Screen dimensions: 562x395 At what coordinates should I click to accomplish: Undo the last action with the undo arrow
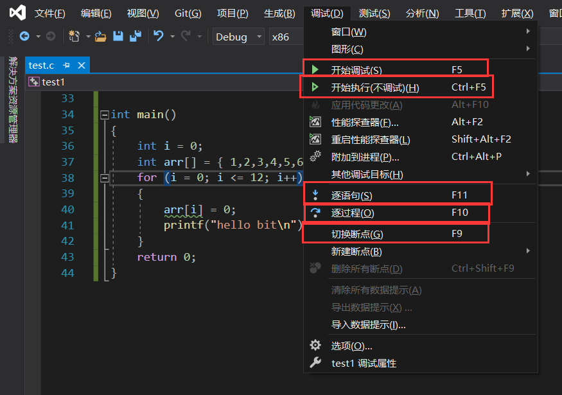[x=159, y=36]
